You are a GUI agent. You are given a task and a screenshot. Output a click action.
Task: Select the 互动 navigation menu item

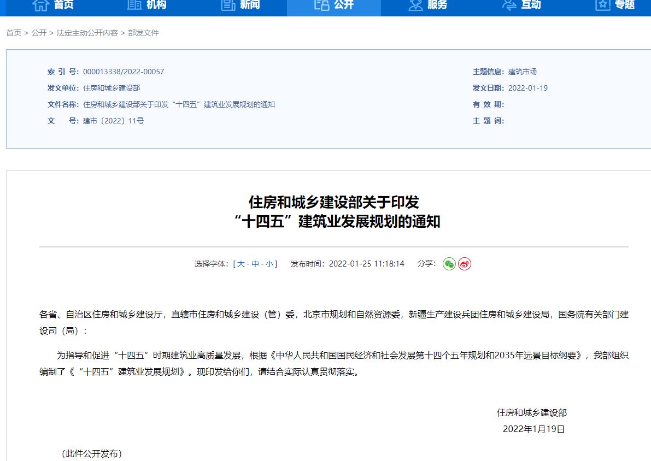(531, 5)
